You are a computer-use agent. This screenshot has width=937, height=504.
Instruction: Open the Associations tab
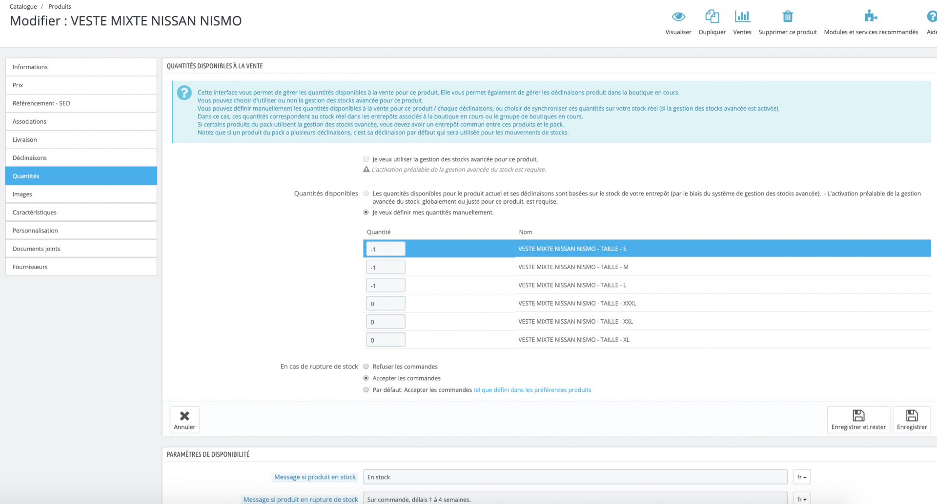point(81,121)
